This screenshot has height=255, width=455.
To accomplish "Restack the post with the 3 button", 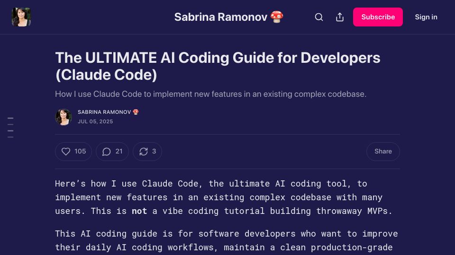I will point(147,152).
